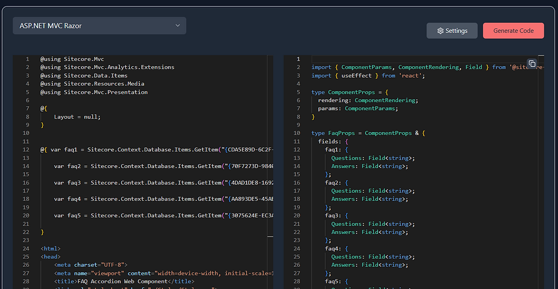Open the ASP.NET MVC Razor language dropdown

coord(99,26)
